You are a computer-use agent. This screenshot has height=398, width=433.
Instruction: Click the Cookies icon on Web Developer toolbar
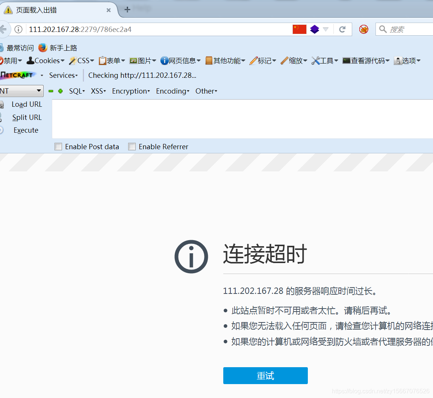[x=30, y=61]
